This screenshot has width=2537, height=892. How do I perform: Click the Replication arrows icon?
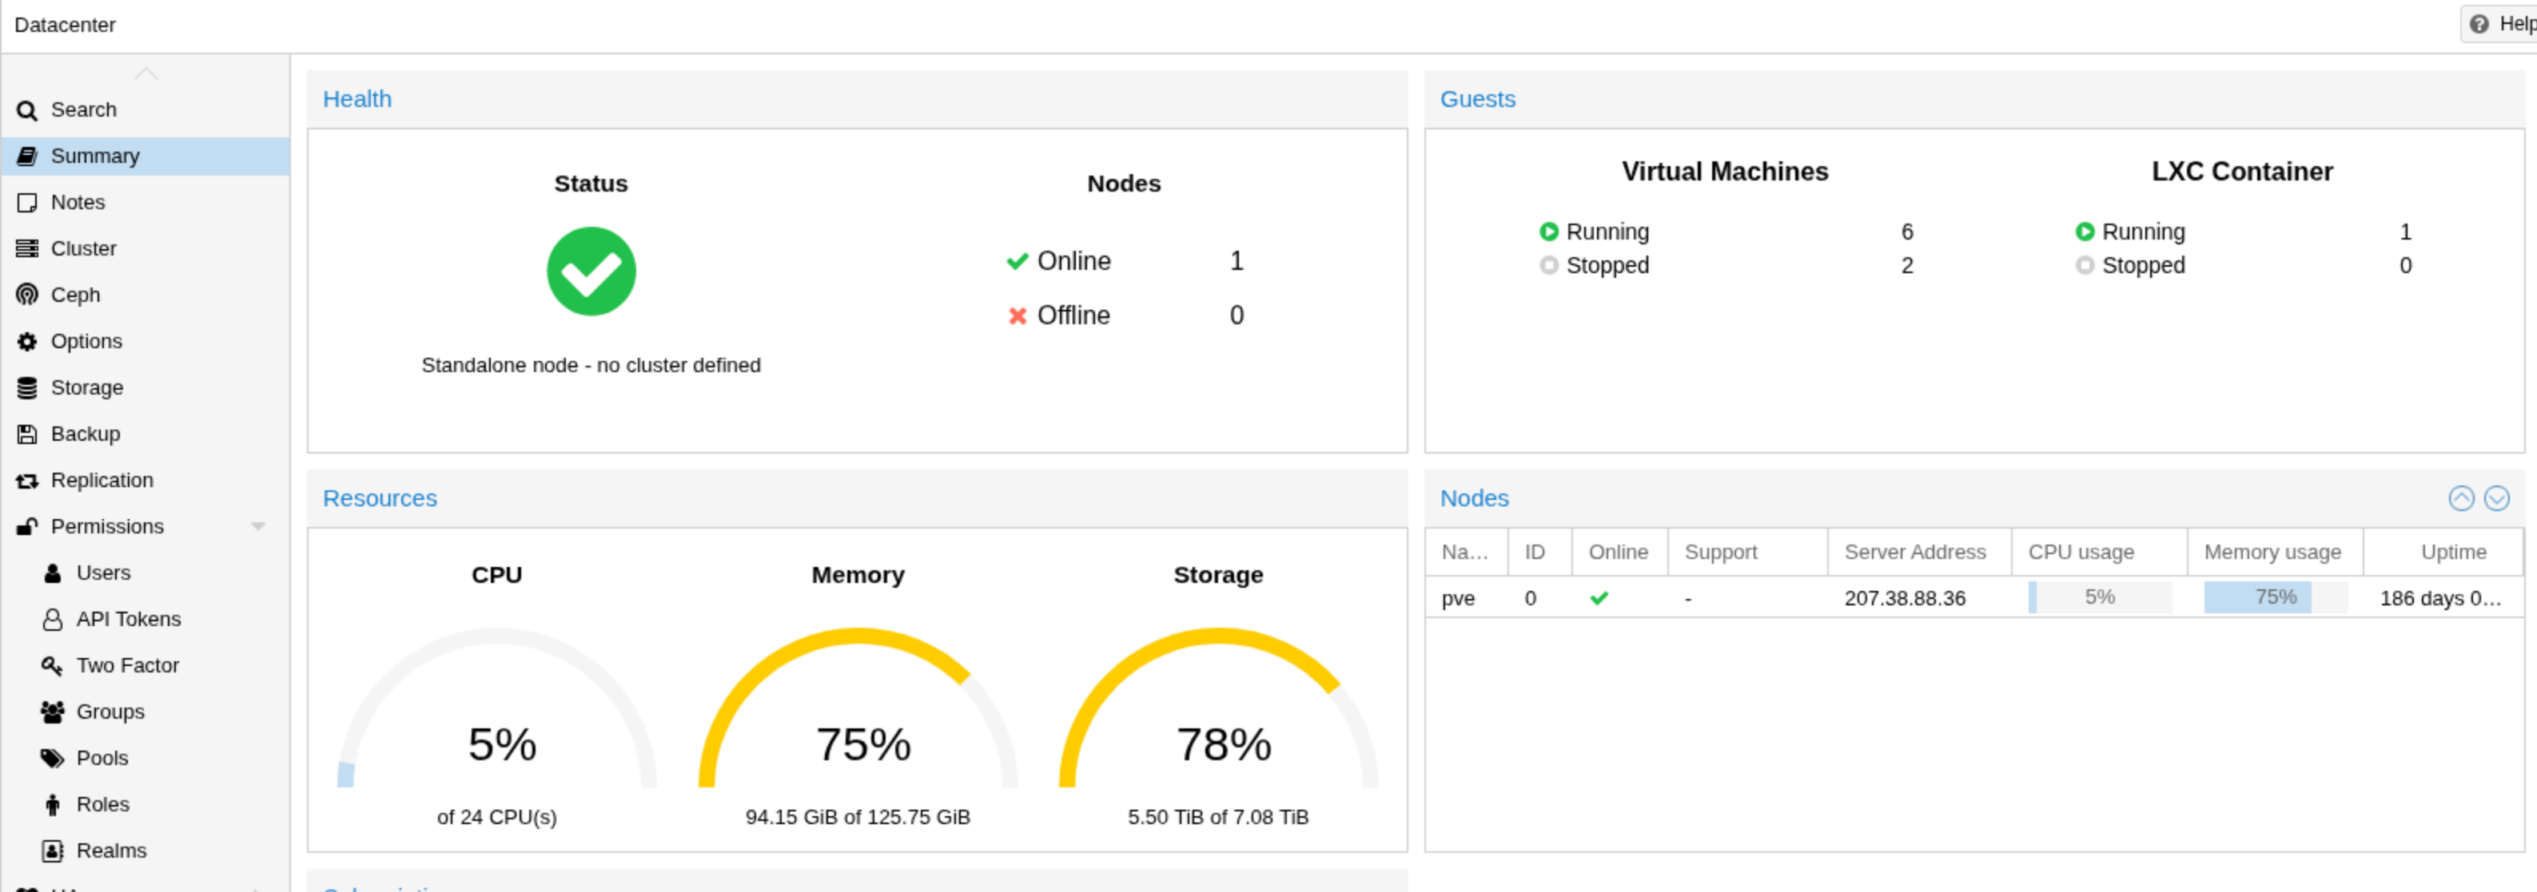[x=26, y=480]
